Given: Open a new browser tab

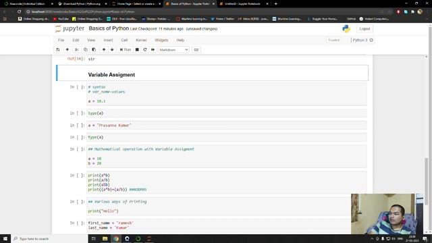Looking at the screenshot, I should pyautogui.click(x=276, y=4).
